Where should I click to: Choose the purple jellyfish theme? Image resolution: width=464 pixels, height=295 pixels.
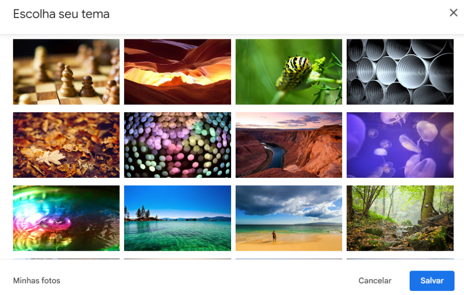400,145
